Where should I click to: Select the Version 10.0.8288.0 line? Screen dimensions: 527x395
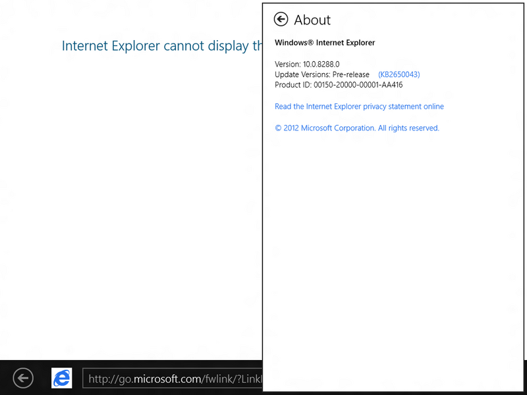point(307,64)
